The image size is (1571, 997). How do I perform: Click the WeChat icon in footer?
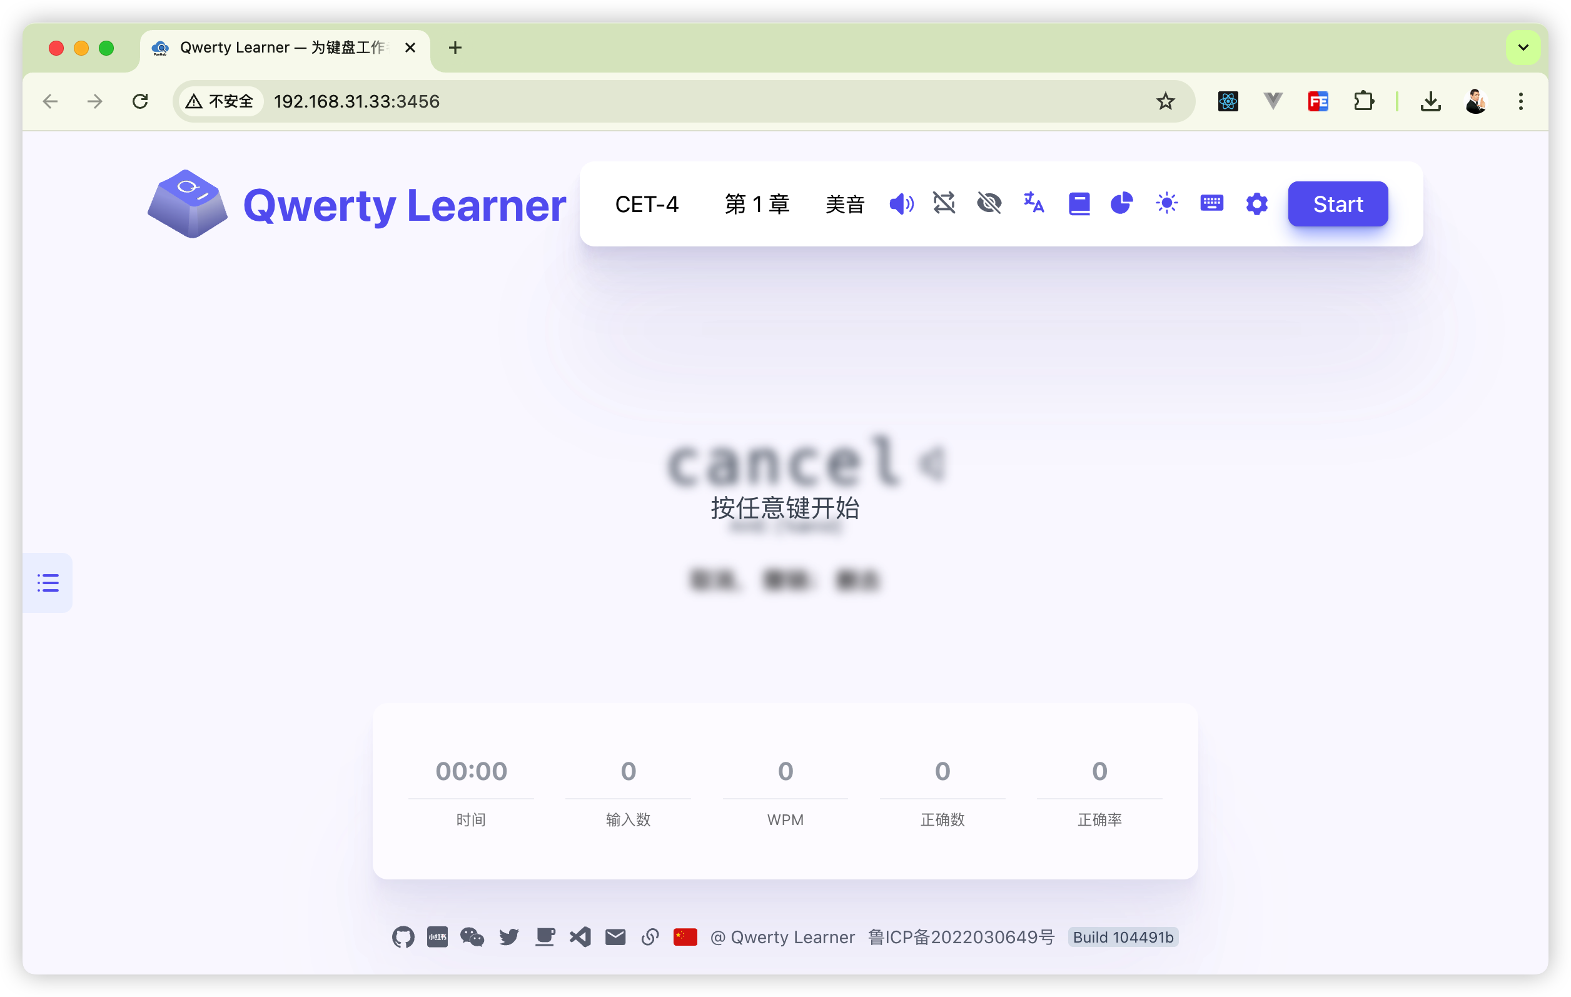click(472, 938)
